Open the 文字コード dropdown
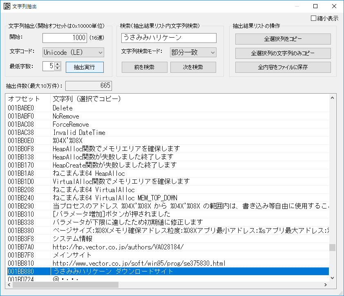This screenshot has height=296, width=344. [73, 52]
